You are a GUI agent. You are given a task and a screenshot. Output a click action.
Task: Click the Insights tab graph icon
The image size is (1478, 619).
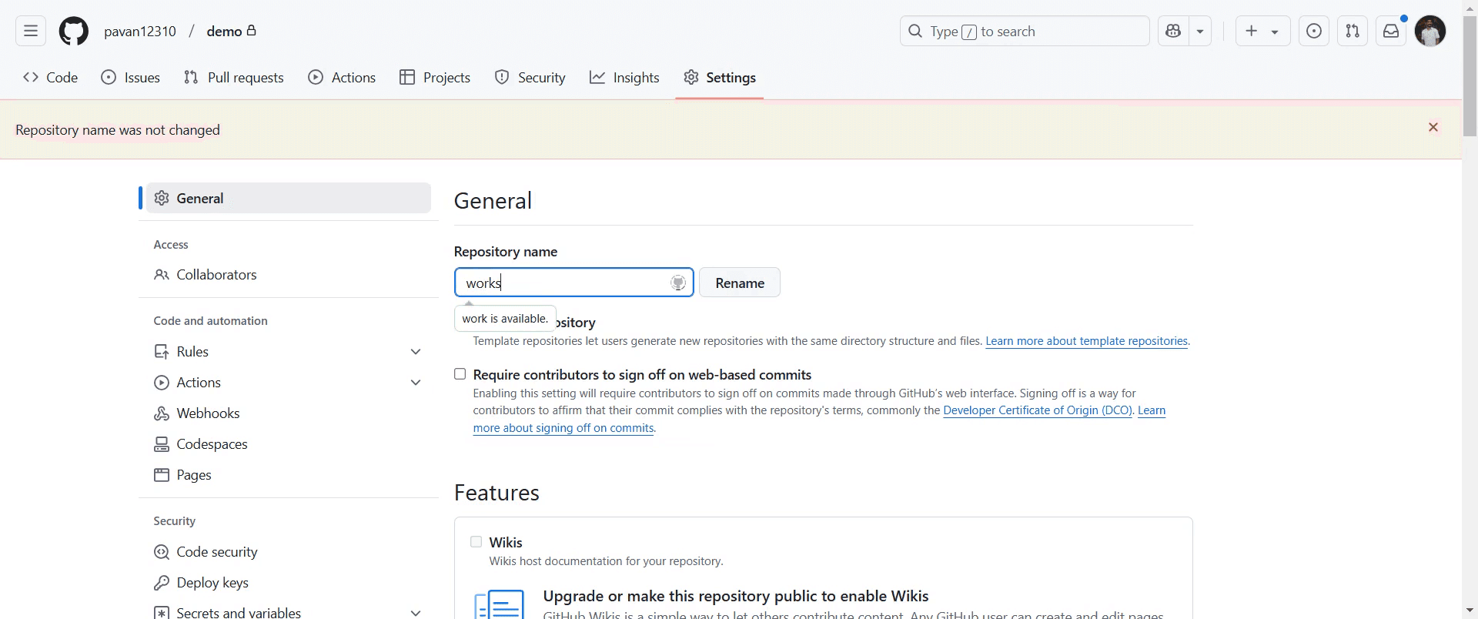point(597,78)
